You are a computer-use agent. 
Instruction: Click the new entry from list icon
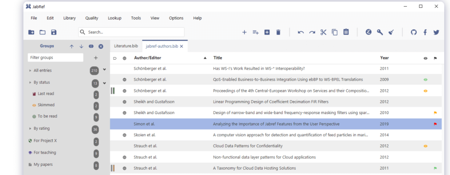[255, 32]
